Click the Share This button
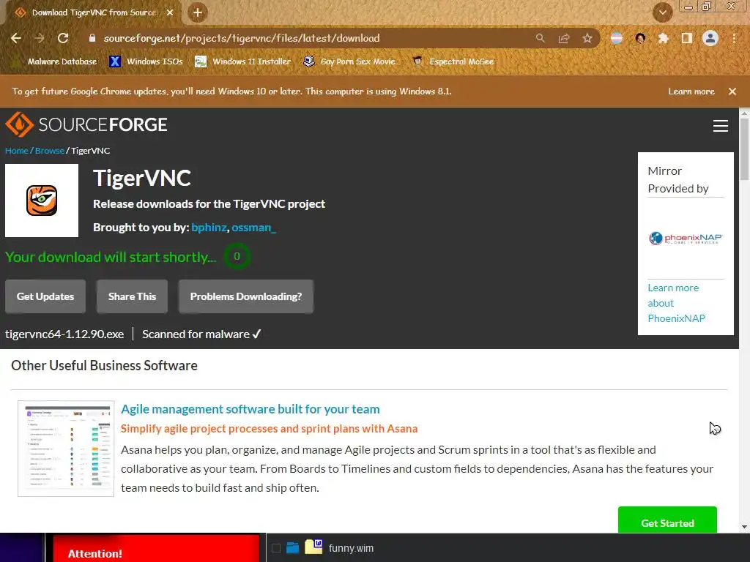The width and height of the screenshot is (750, 562). 132,296
